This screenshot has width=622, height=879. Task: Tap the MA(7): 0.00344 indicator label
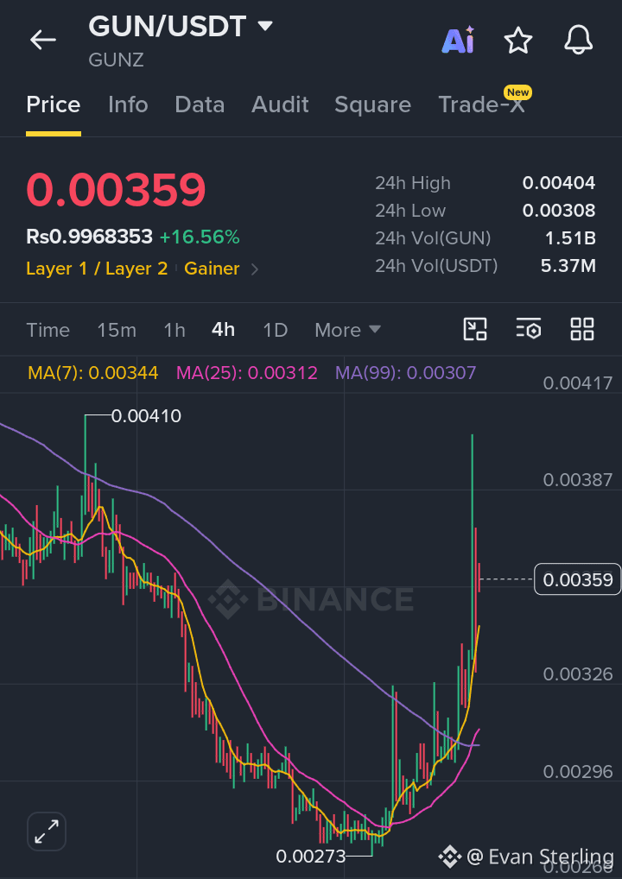point(93,373)
